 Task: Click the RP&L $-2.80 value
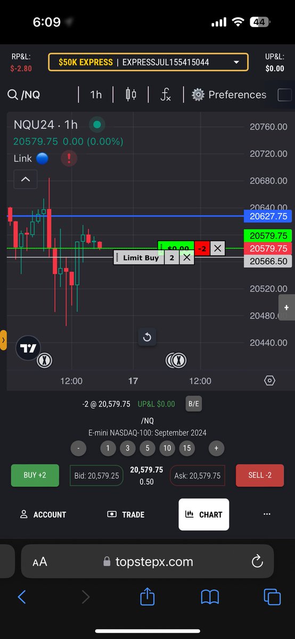click(x=21, y=69)
